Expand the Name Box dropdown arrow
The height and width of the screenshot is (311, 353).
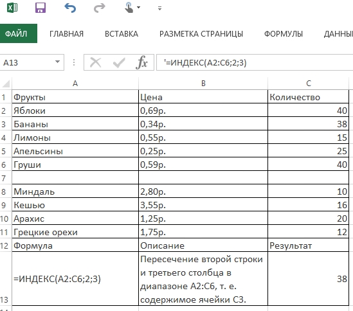click(x=58, y=62)
